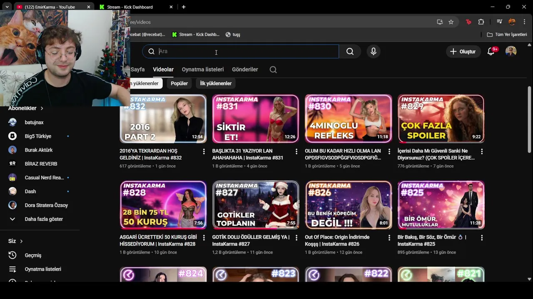This screenshot has height=299, width=533.
Task: Open video title GOTİK DOLU ÖDÜLLER GELMİŞ YA
Action: click(x=251, y=240)
